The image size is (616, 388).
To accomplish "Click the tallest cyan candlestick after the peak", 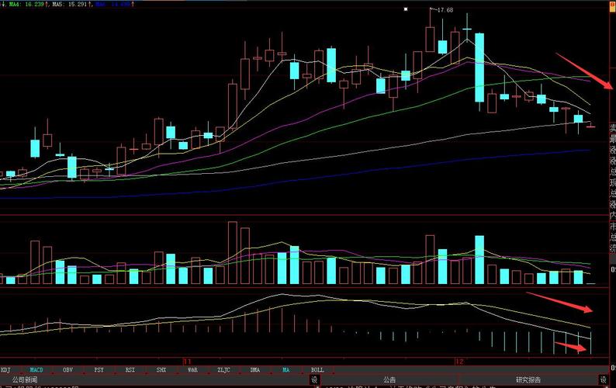I will click(x=479, y=68).
